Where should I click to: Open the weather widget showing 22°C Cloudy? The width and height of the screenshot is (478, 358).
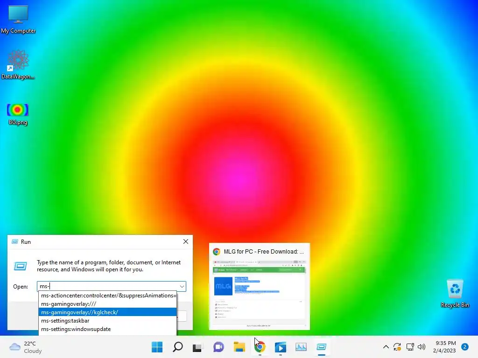tap(26, 347)
